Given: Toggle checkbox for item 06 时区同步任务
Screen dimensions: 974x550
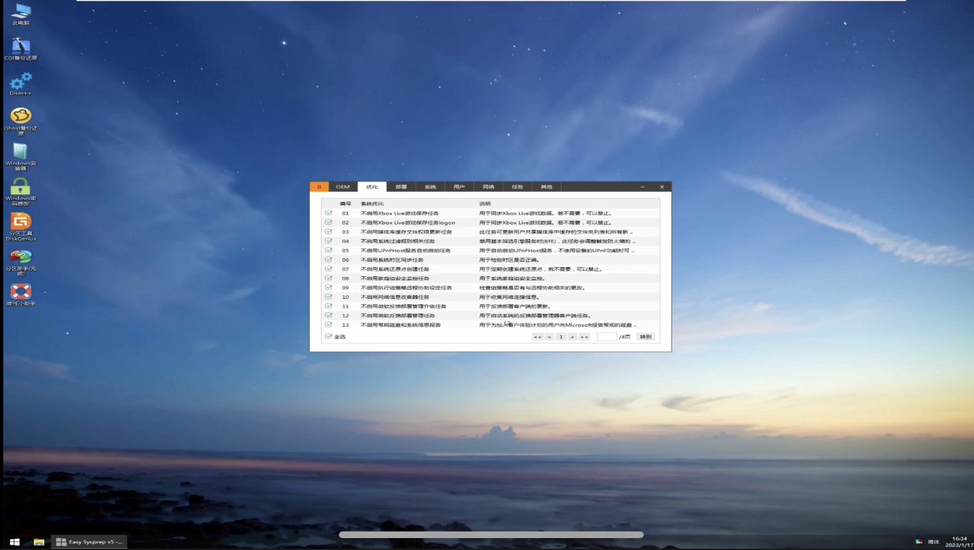Looking at the screenshot, I should [x=328, y=260].
